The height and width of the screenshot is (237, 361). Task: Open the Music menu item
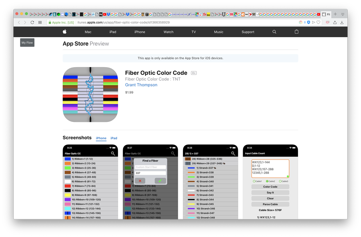pos(219,32)
